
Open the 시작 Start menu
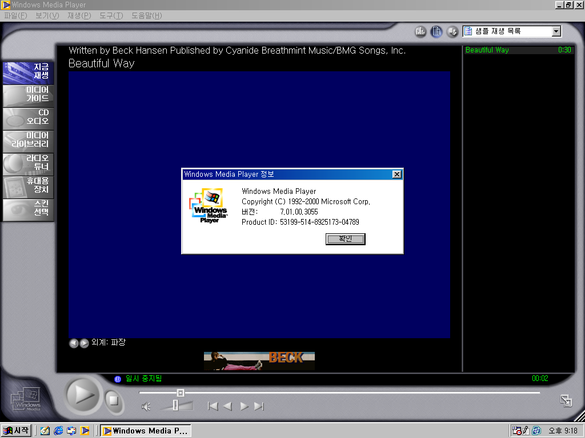click(x=16, y=431)
